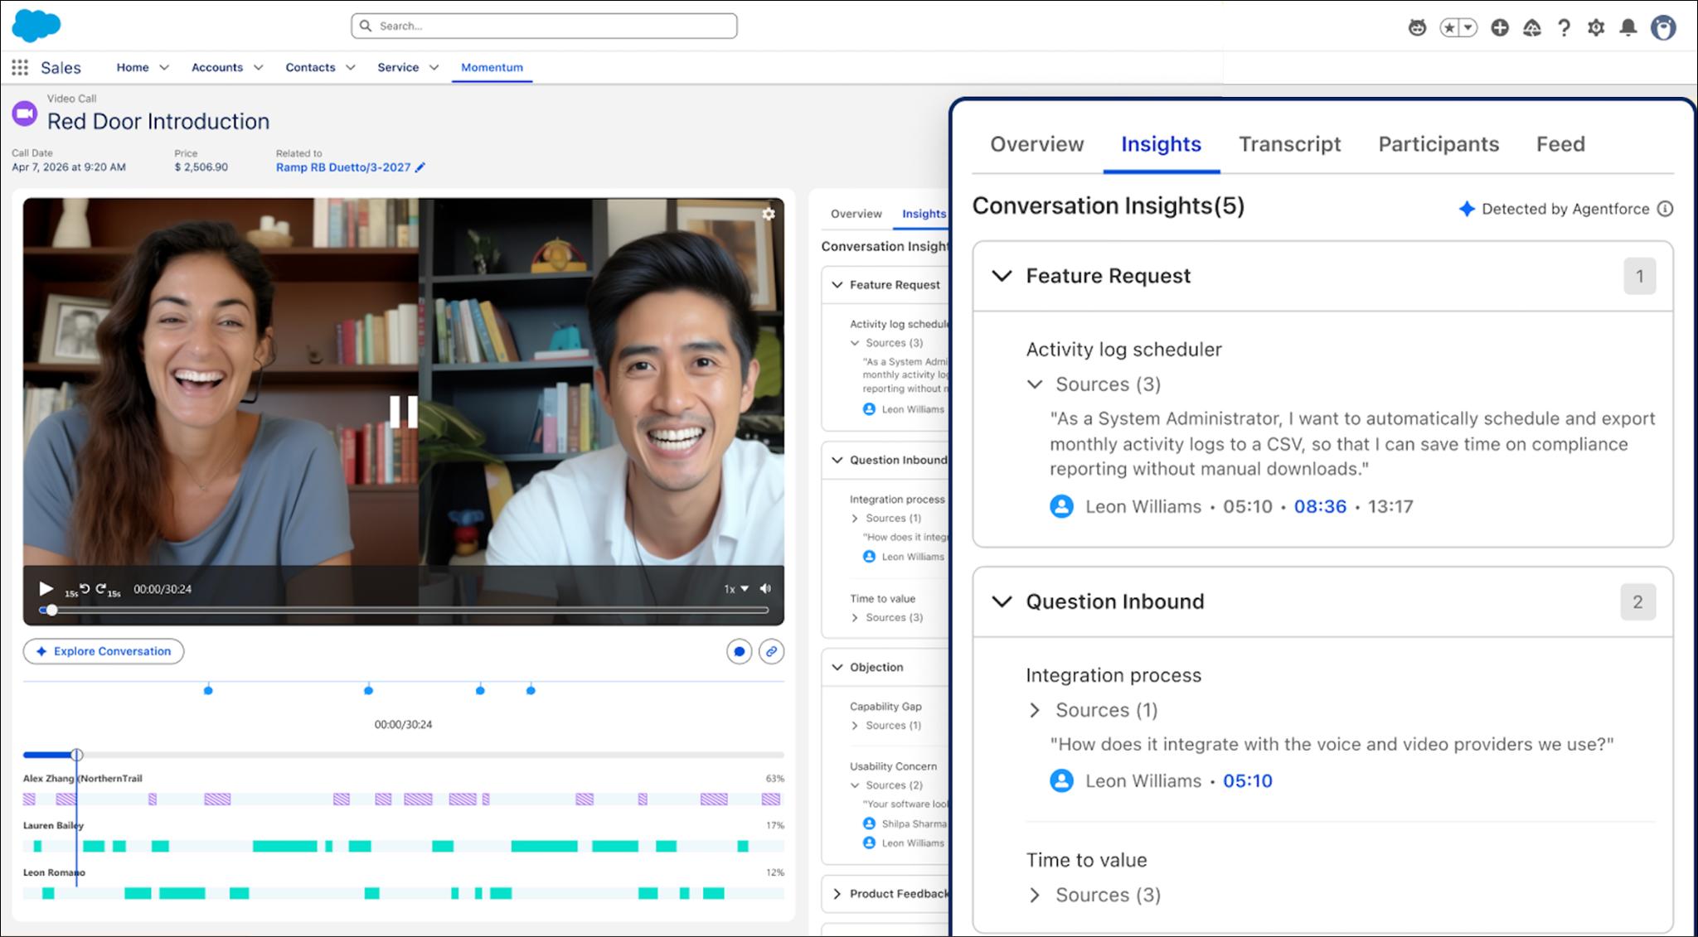
Task: Switch to the Participants tab
Action: (x=1438, y=144)
